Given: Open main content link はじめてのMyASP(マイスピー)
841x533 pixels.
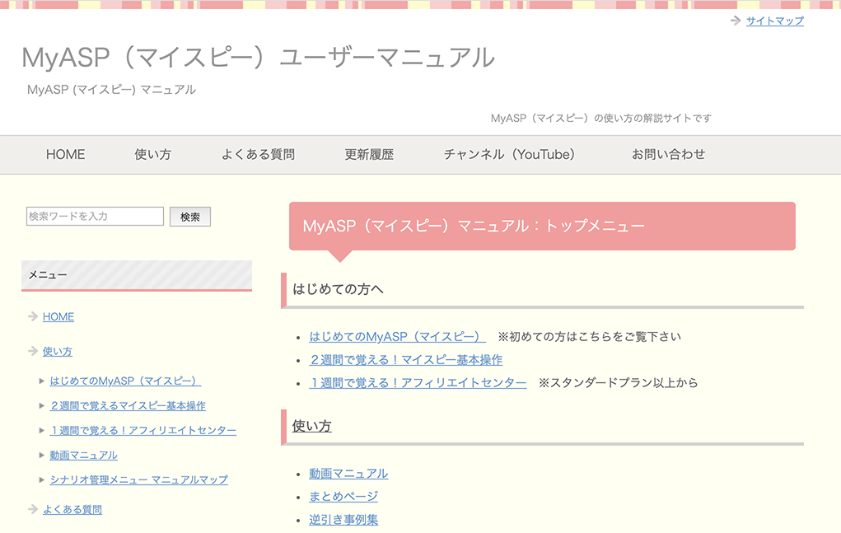Looking at the screenshot, I should click(398, 337).
